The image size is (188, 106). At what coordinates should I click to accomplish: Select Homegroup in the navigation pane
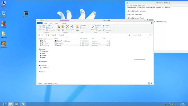coord(43,62)
